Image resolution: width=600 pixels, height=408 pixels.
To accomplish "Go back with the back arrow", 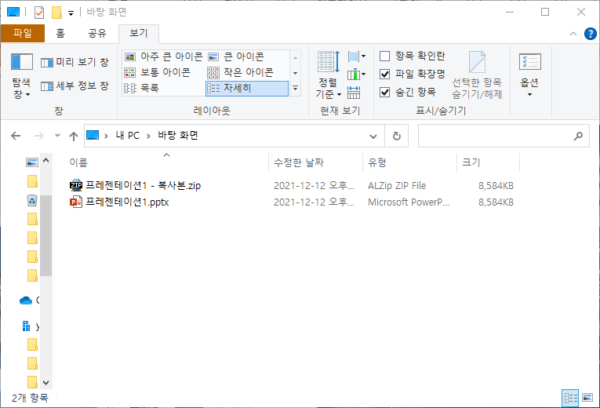I will [x=16, y=136].
